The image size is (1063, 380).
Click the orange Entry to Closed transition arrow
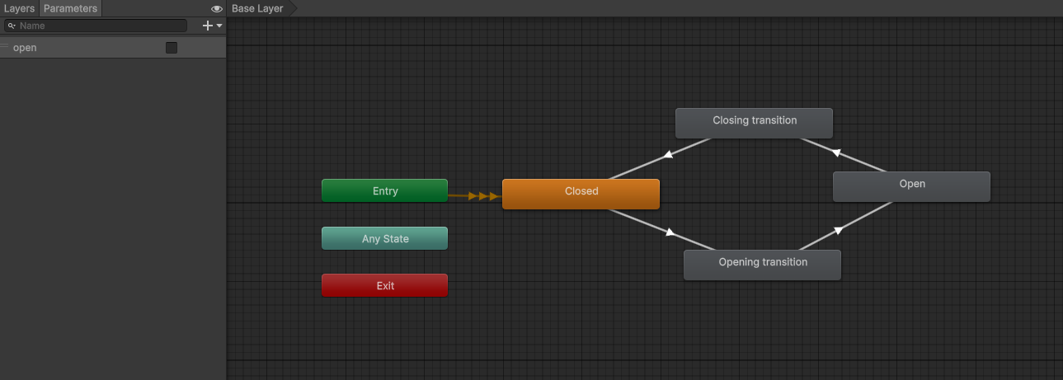click(x=482, y=196)
